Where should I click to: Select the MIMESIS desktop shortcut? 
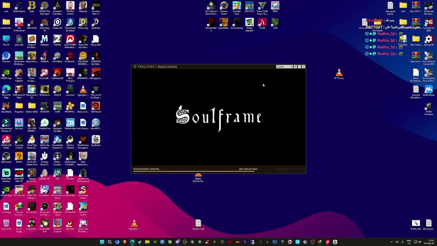click(x=45, y=57)
